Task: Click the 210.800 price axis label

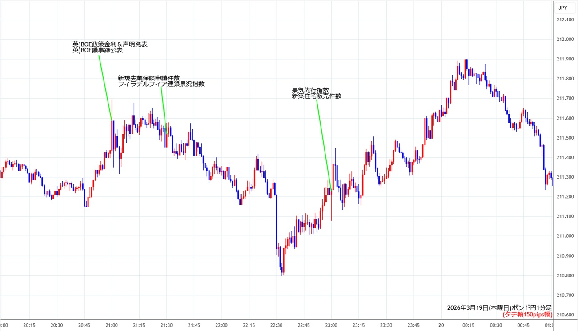Action: 565,275
